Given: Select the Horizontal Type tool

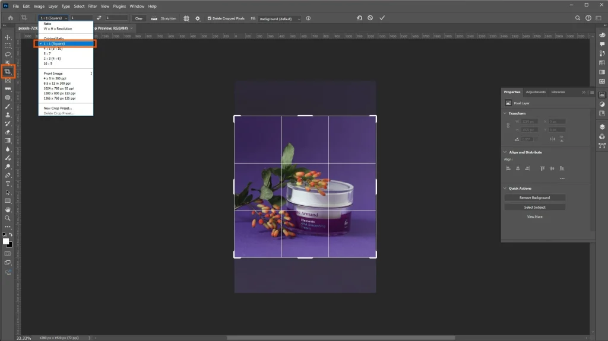Looking at the screenshot, I should click(x=7, y=184).
